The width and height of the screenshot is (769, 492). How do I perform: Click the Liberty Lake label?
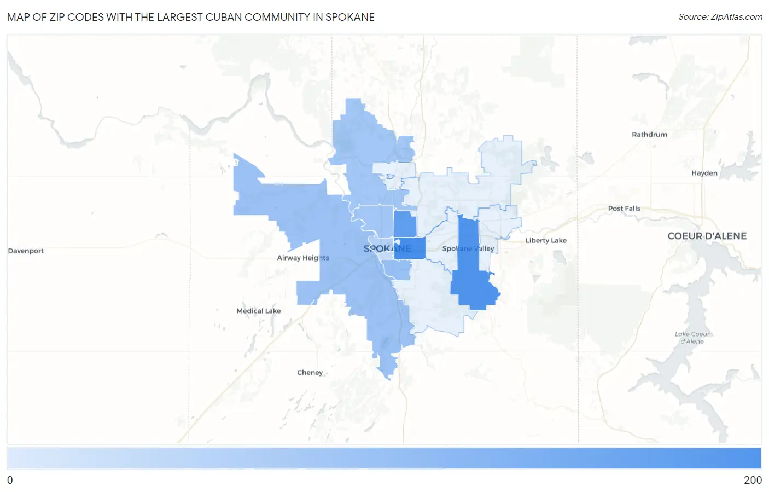point(546,240)
